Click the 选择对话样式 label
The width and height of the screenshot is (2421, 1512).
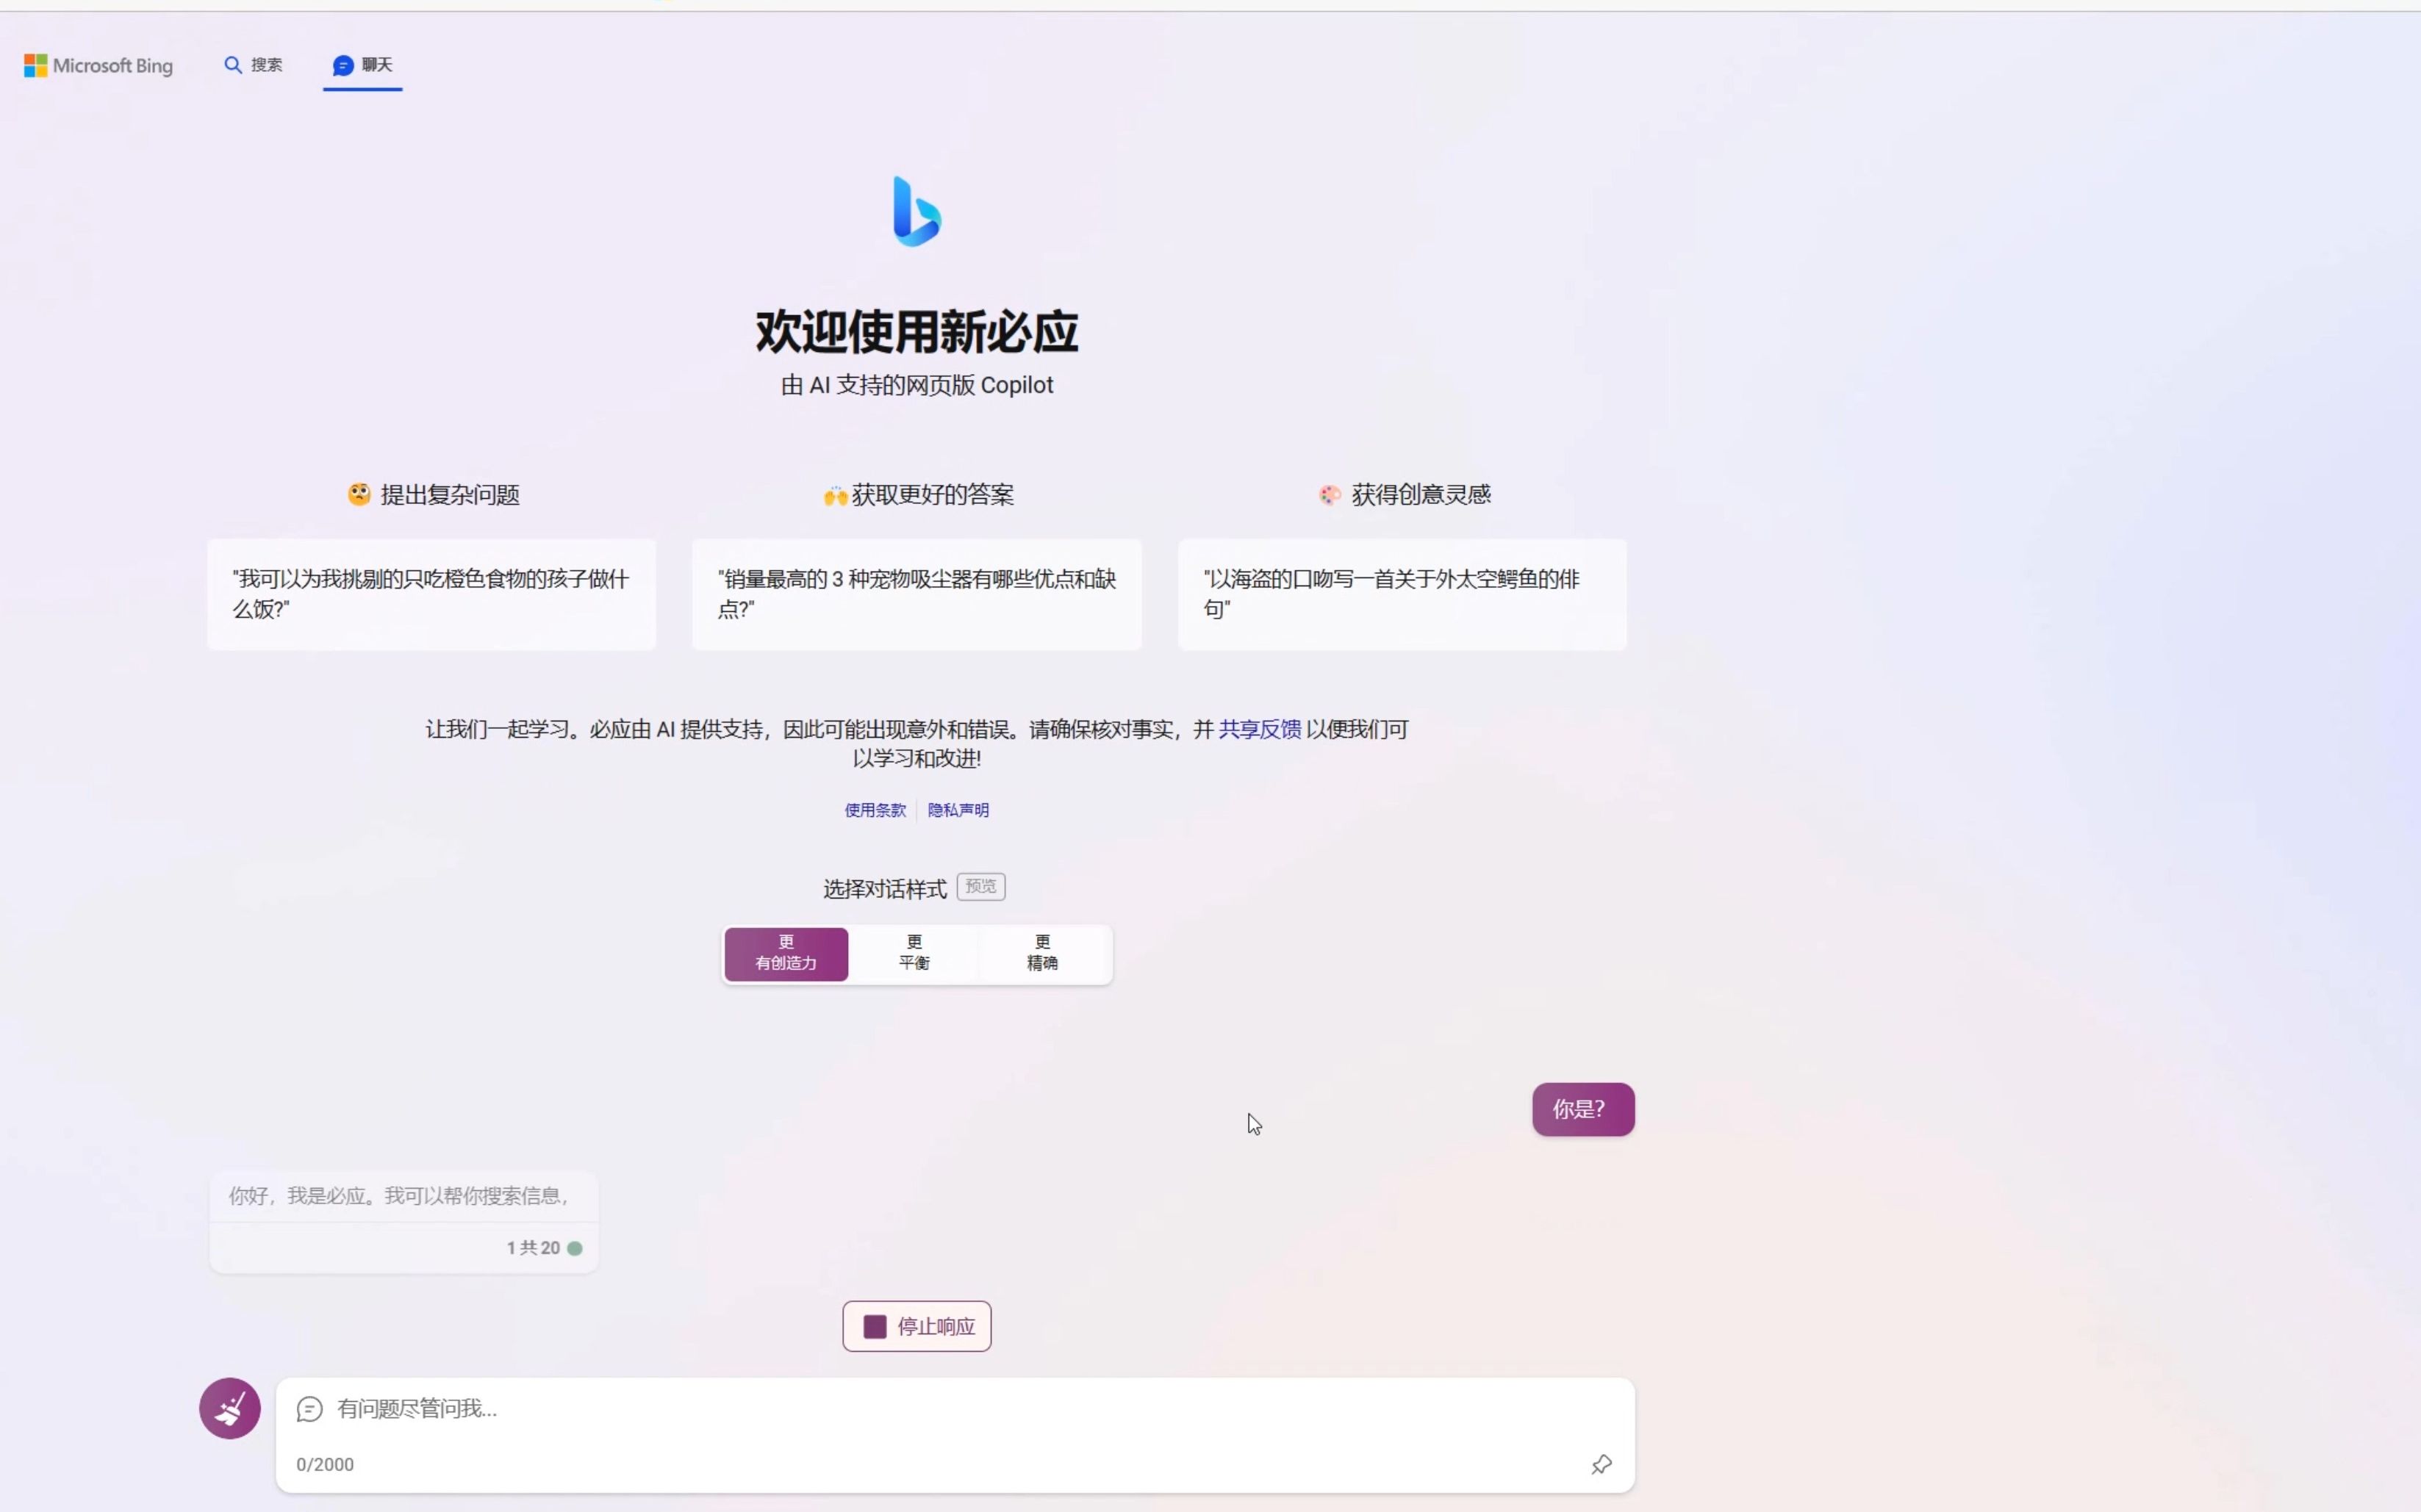click(x=884, y=888)
